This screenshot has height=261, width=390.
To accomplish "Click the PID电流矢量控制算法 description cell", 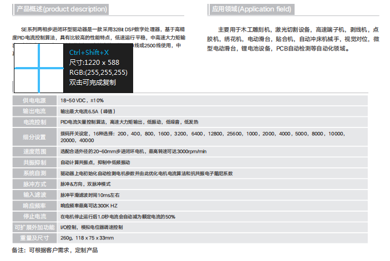I will [x=212, y=122].
